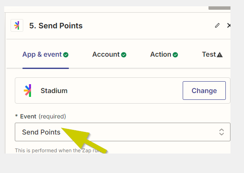
Task: Click the Stadium logo icon in step header
Action: coord(17,25)
